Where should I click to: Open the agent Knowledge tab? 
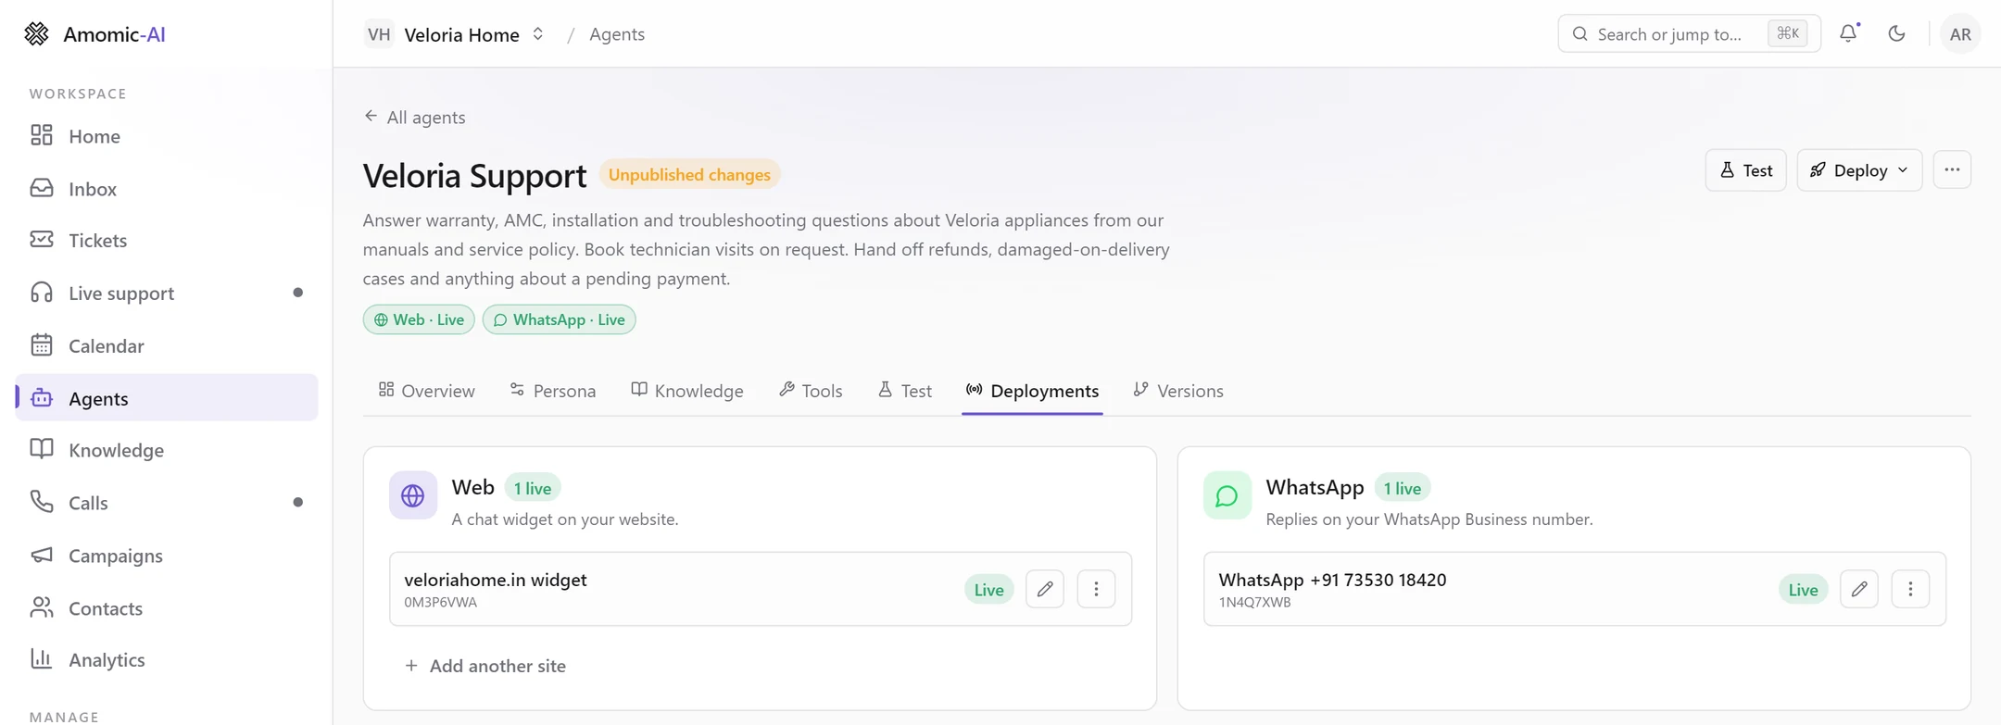click(x=687, y=391)
